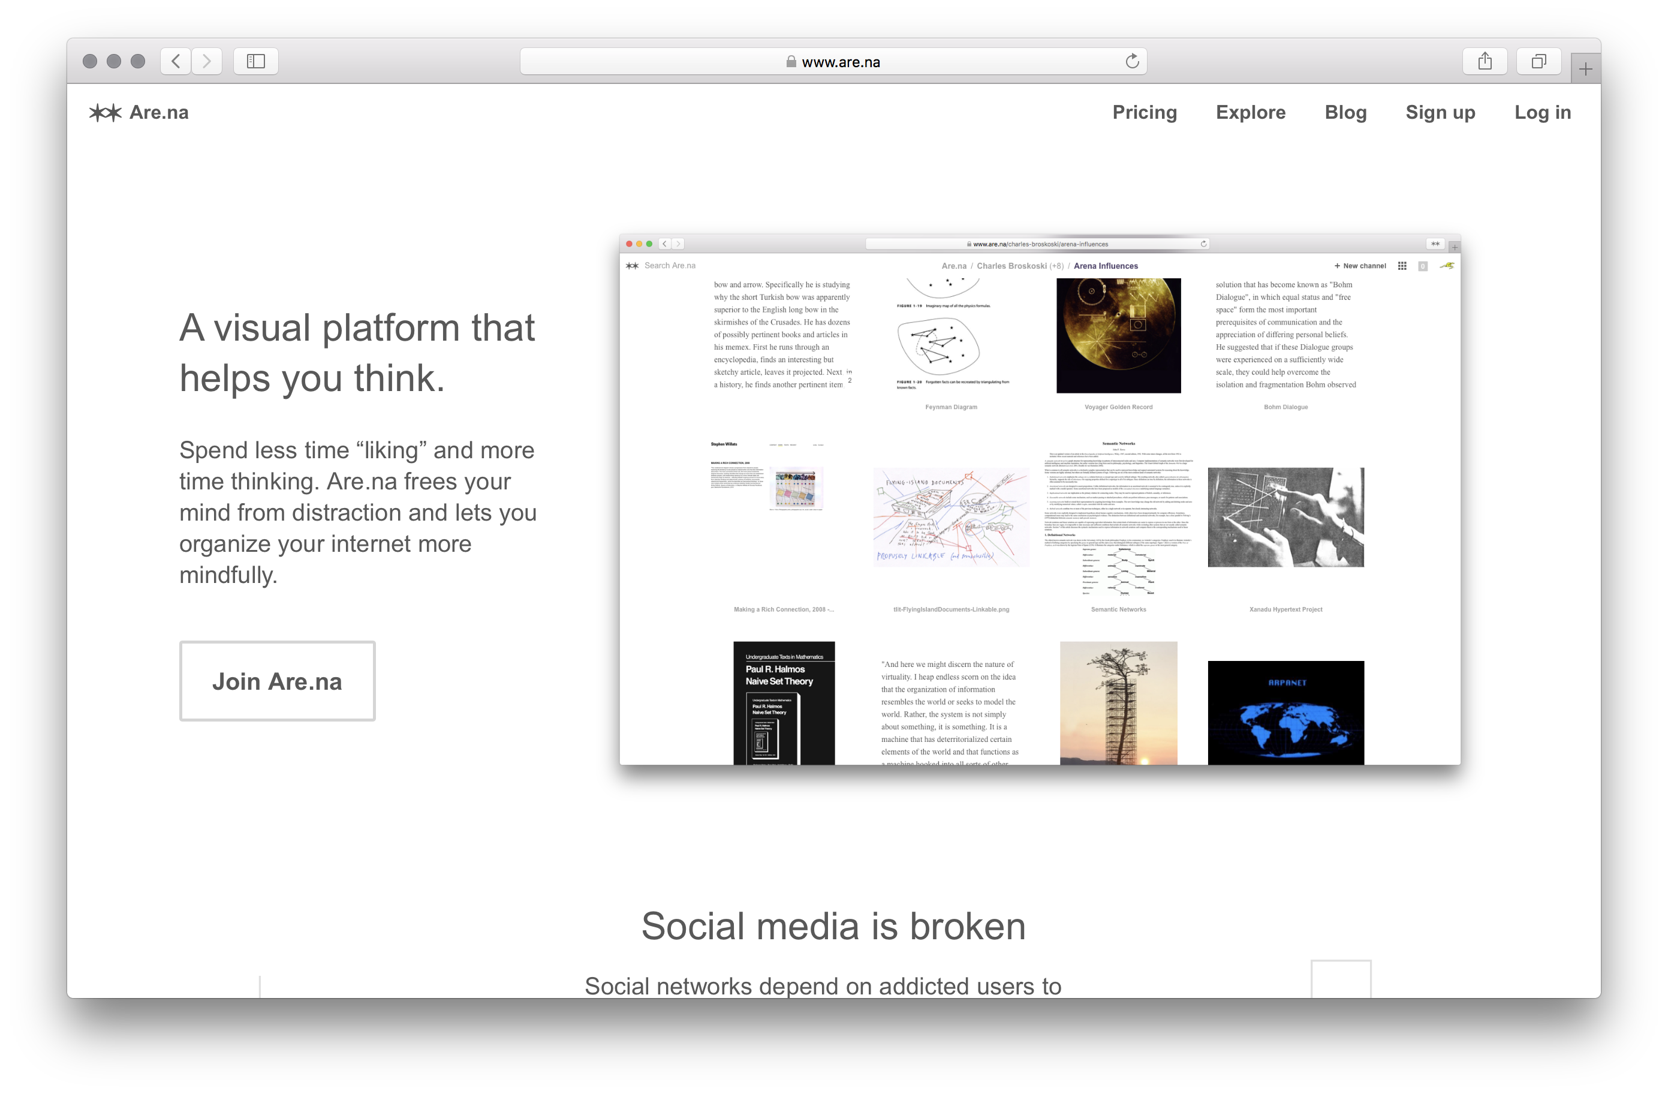Click New channel in the preview
Image resolution: width=1668 pixels, height=1094 pixels.
[x=1360, y=266]
